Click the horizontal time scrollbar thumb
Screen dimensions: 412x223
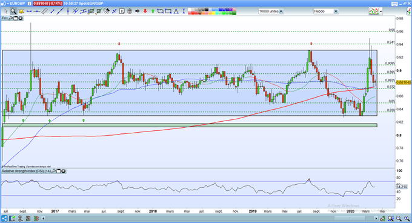[x=350, y=218]
